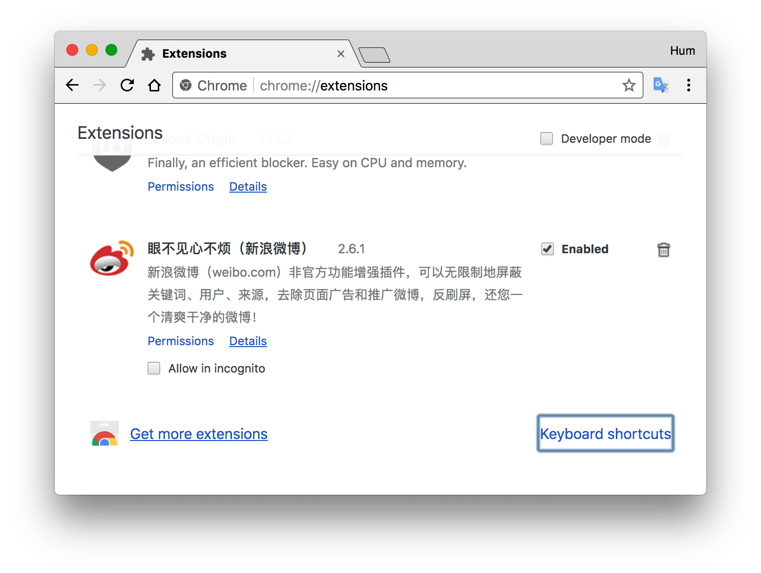Image resolution: width=761 pixels, height=573 pixels.
Task: Click the browser back arrow
Action: coord(72,85)
